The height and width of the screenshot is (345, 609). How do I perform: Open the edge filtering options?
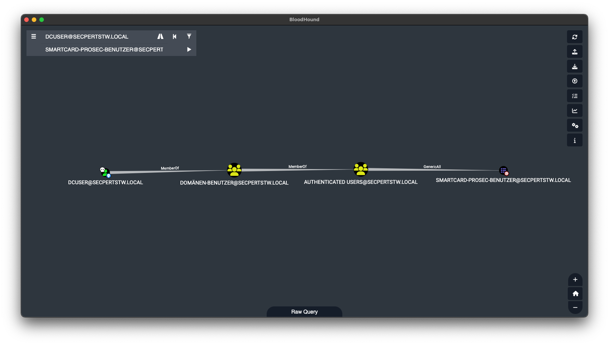tap(189, 36)
